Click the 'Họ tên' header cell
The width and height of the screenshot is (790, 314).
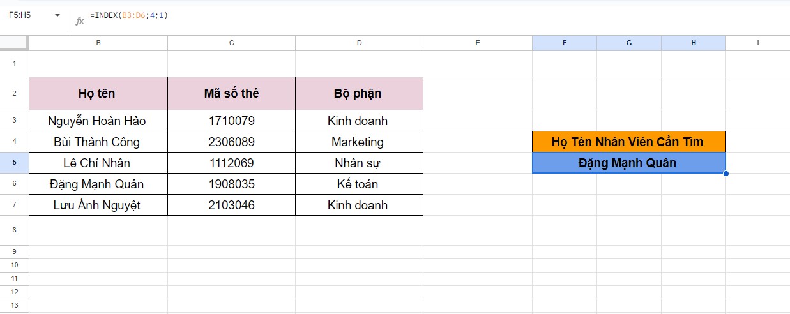[x=98, y=93]
